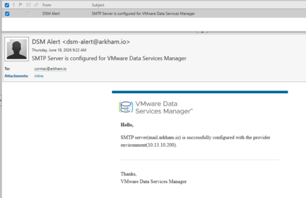Open recipient cormac@arkham.io link
Screen dimensions: 306x198
coord(50,69)
